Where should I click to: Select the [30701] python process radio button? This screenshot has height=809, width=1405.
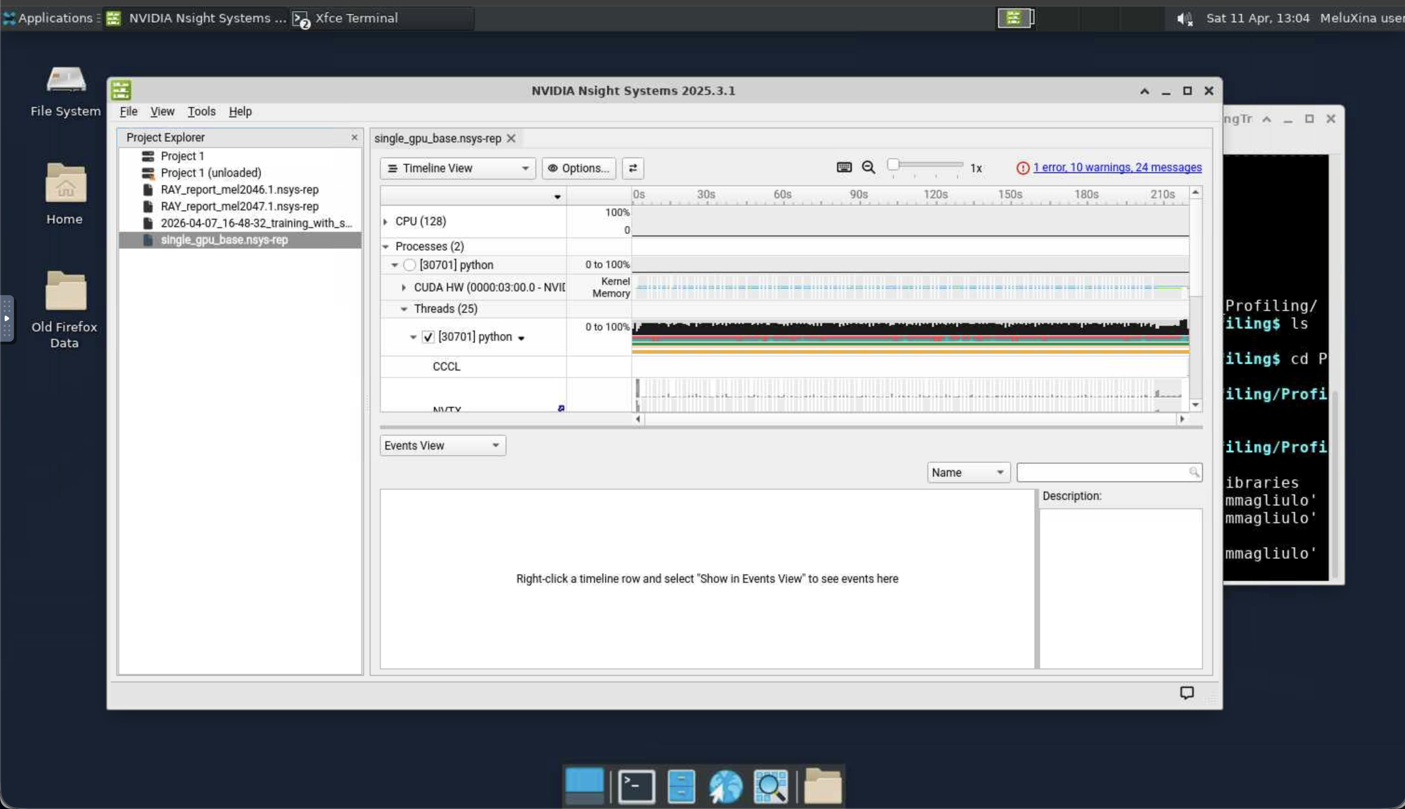[x=410, y=265]
